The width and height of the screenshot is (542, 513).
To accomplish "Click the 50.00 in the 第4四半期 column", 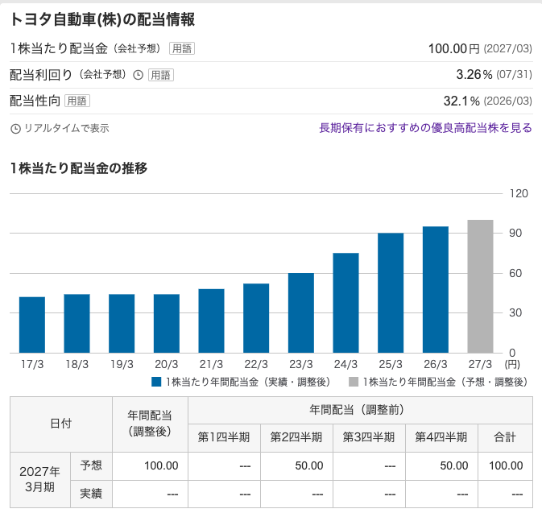I will pos(454,466).
